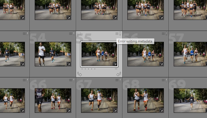The image size is (207, 118).
Task: Flag photo 55 using the flag icon
Action: click(x=79, y=34)
